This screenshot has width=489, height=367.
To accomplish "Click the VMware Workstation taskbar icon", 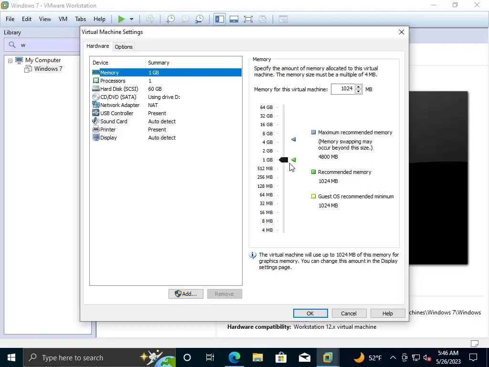I will click(x=328, y=357).
